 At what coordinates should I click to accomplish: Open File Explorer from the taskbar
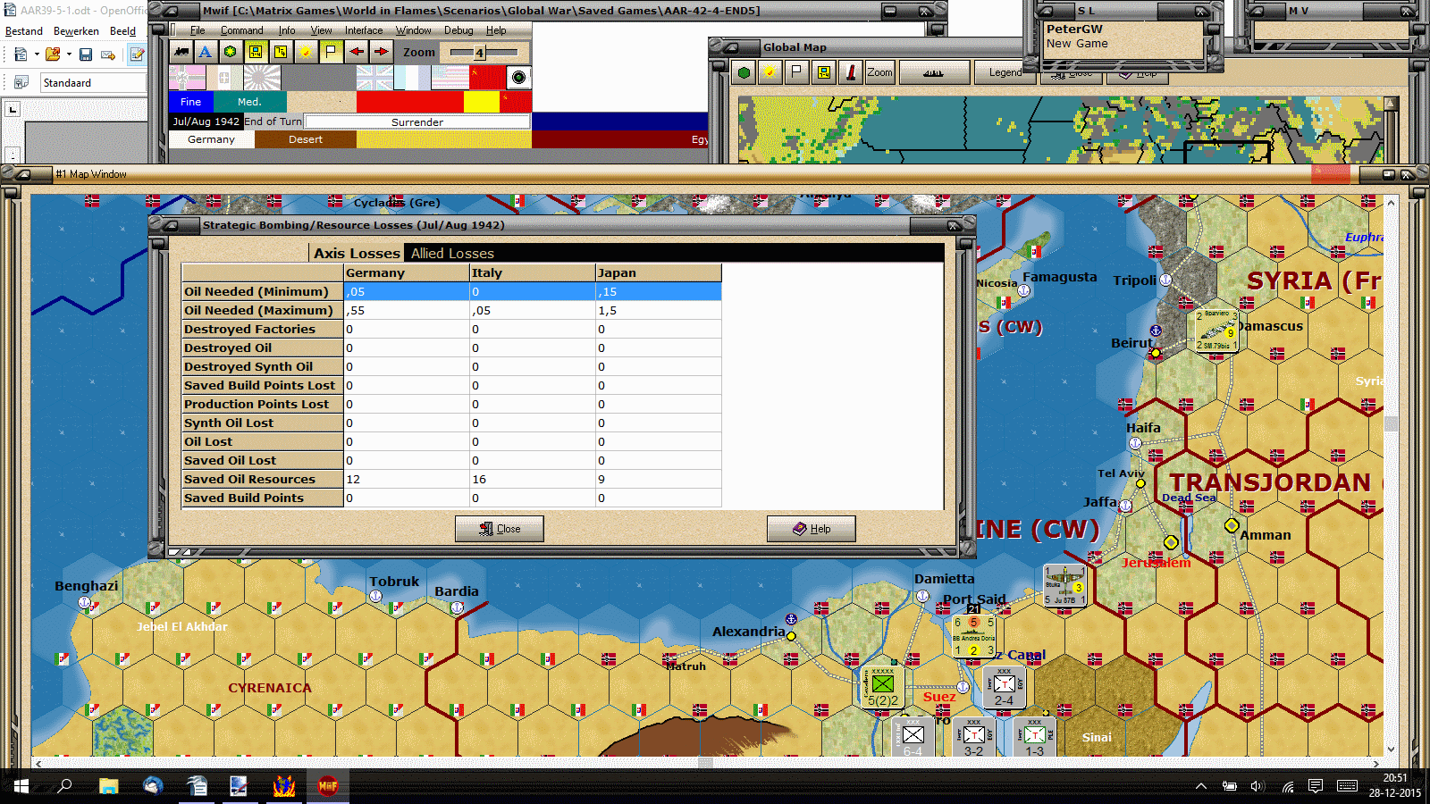pyautogui.click(x=108, y=786)
